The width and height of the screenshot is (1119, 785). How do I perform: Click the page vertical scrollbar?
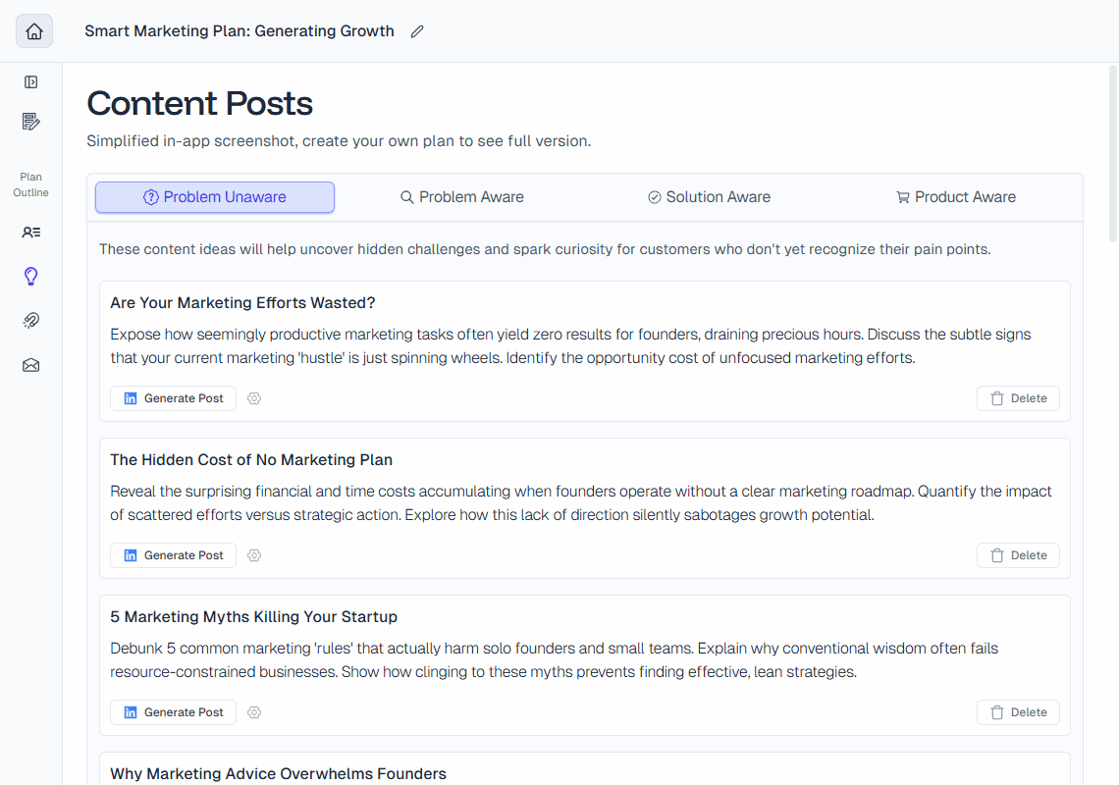1112,153
